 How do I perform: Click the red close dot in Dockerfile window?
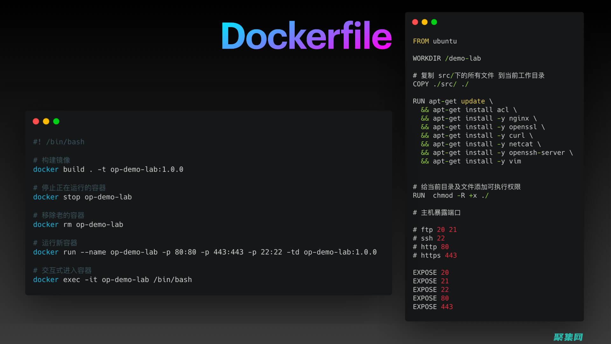pyautogui.click(x=415, y=22)
